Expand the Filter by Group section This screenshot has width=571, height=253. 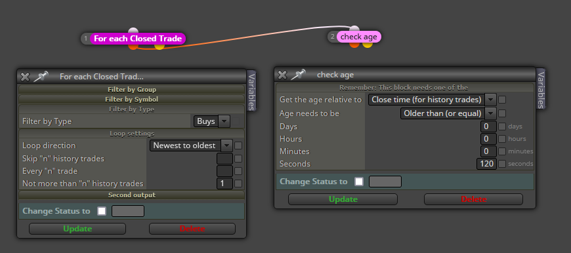[131, 89]
